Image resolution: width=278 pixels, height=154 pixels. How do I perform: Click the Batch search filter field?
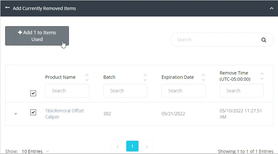(125, 91)
